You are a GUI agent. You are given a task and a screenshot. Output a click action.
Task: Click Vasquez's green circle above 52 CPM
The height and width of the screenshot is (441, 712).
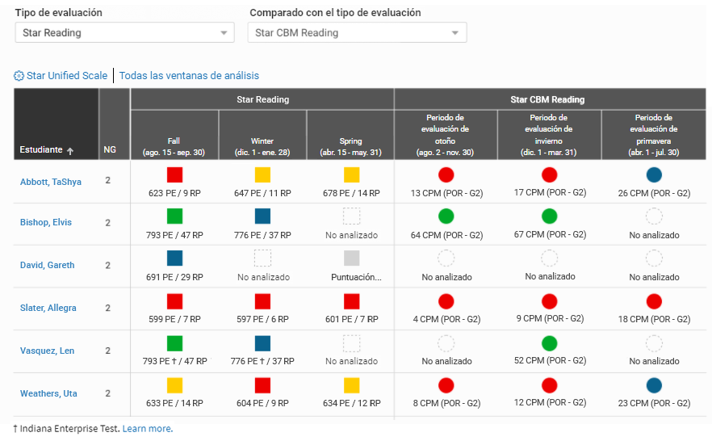pyautogui.click(x=550, y=343)
